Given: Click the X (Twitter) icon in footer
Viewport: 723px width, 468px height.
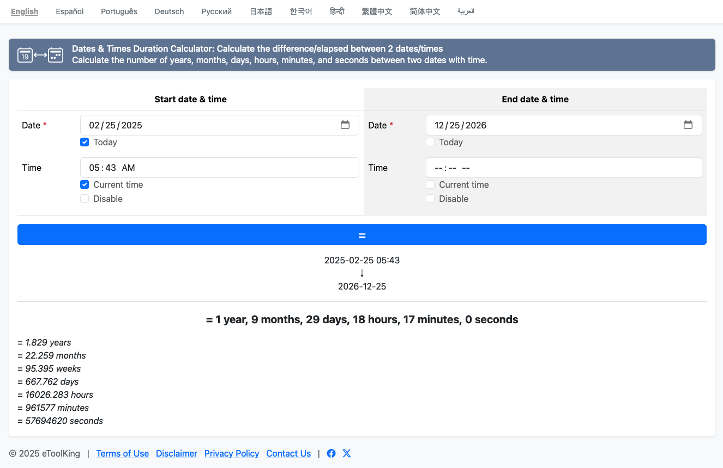Looking at the screenshot, I should [x=347, y=453].
